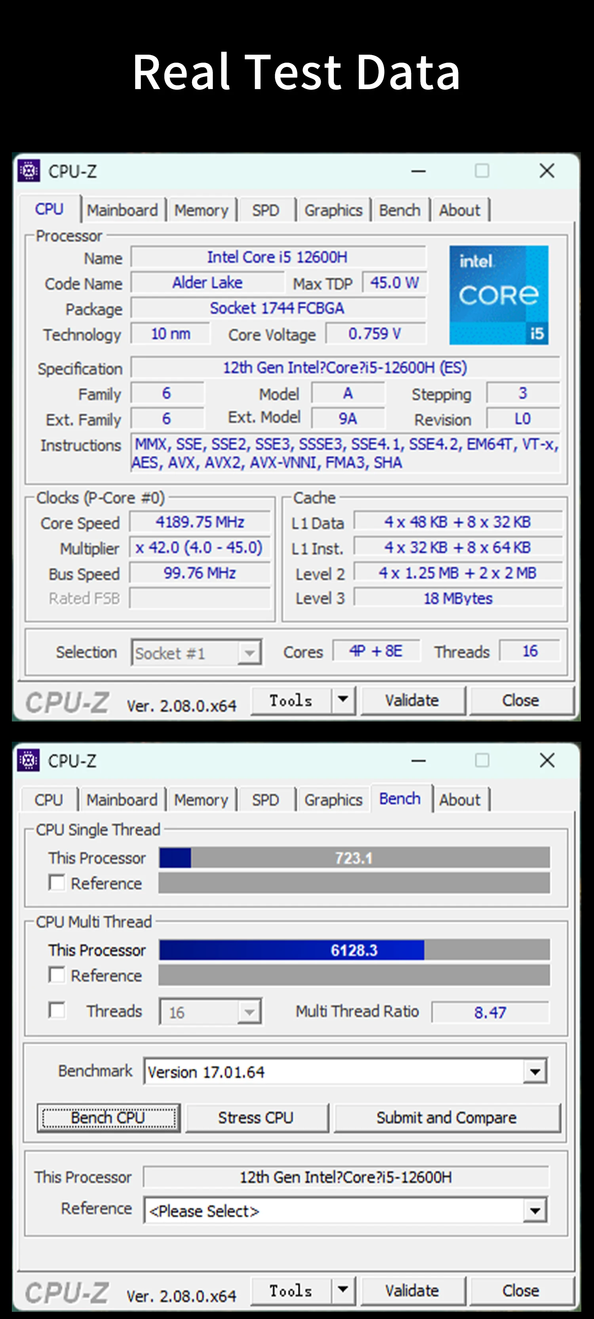Screen dimensions: 594x1319
Task: Click the Core Speed value field
Action: pos(200,522)
